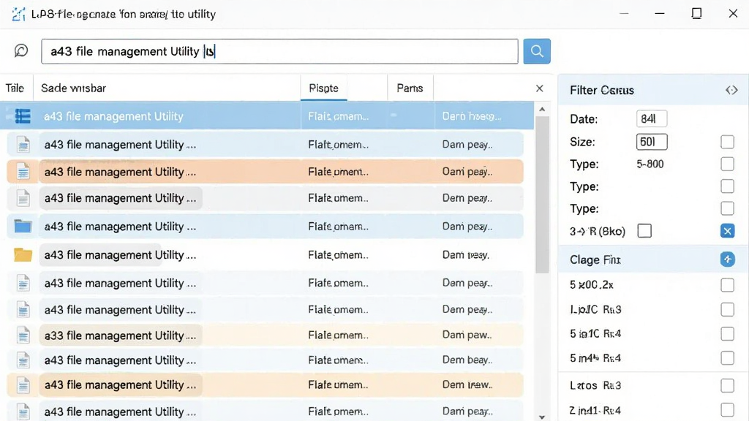Click the document icon in the gray highlighted row
749x421 pixels.
[x=23, y=197]
